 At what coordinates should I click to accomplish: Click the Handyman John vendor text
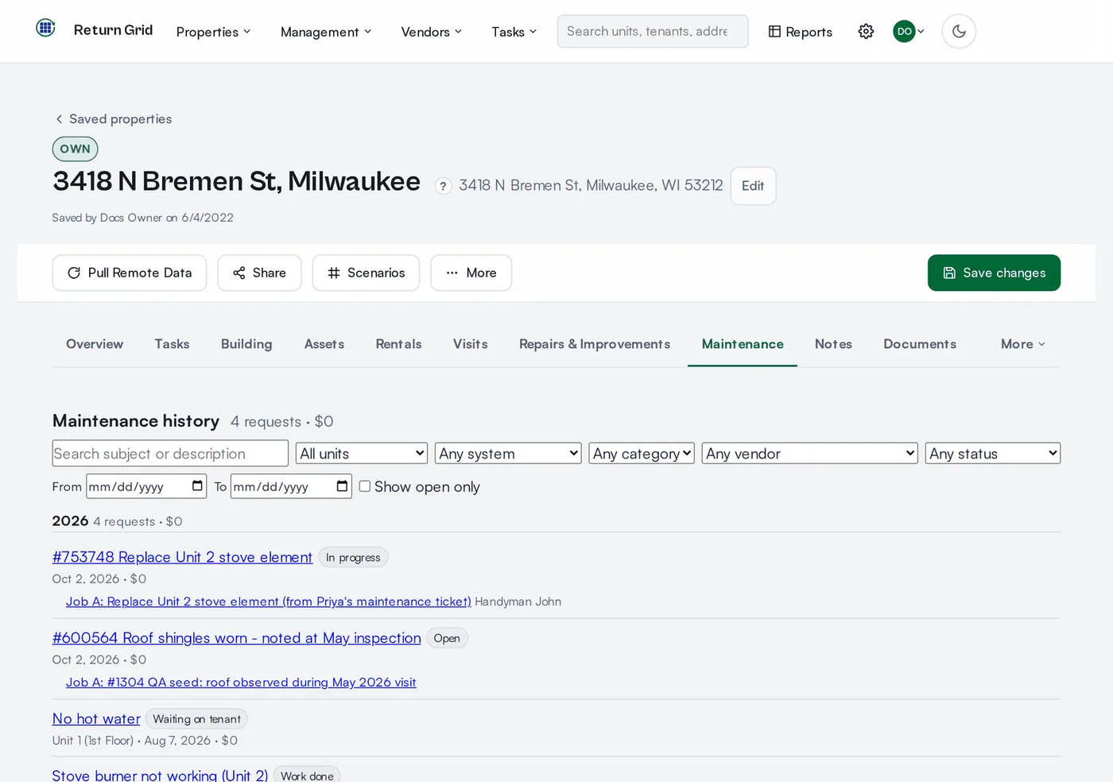pyautogui.click(x=518, y=602)
